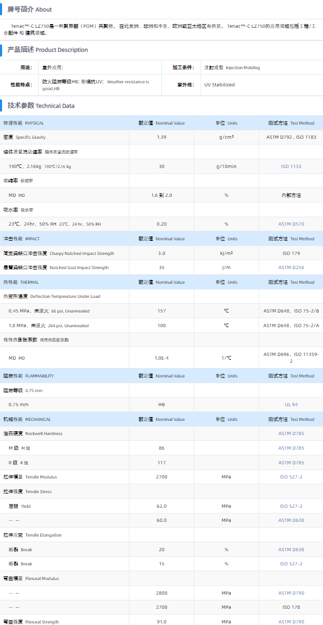Click the ASTM D696, ISO 11359-2 cell
Viewport: 323px width, 625px height.
pos(291,358)
